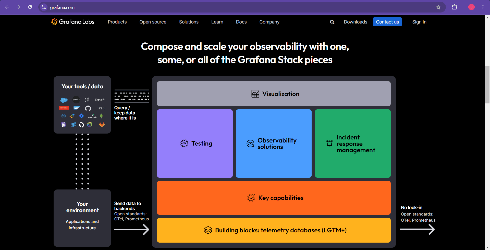The width and height of the screenshot is (490, 250).
Task: Open the site search magnifier icon
Action: (332, 22)
